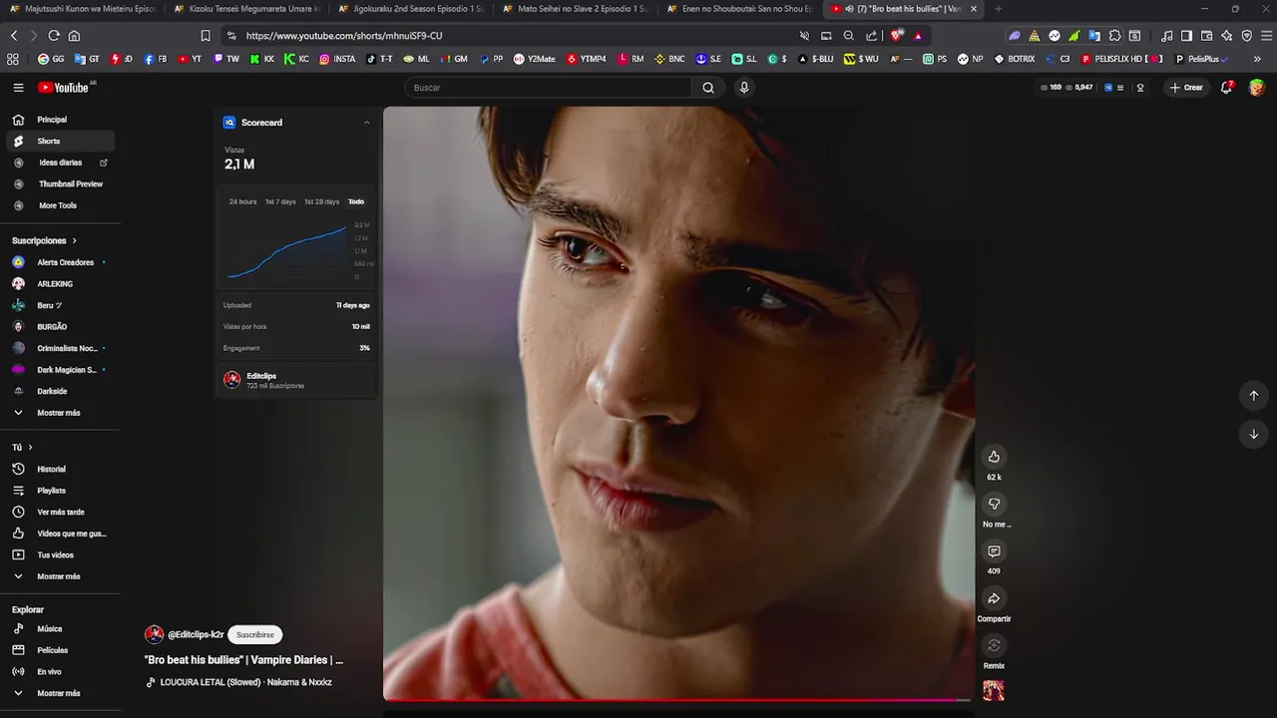Image resolution: width=1277 pixels, height=718 pixels.
Task: Share the short via Compartir
Action: pyautogui.click(x=994, y=598)
